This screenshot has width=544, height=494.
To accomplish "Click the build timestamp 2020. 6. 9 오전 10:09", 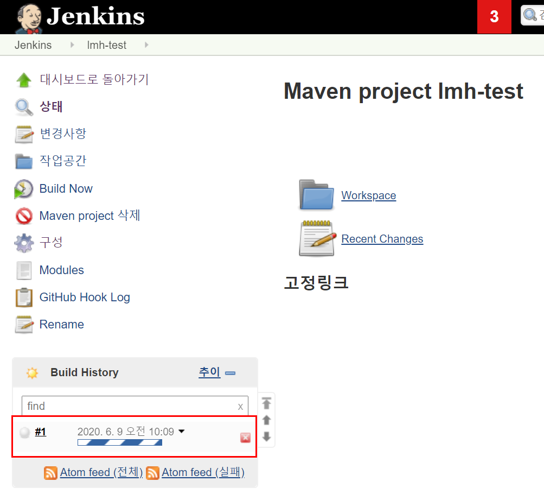I will (x=126, y=432).
